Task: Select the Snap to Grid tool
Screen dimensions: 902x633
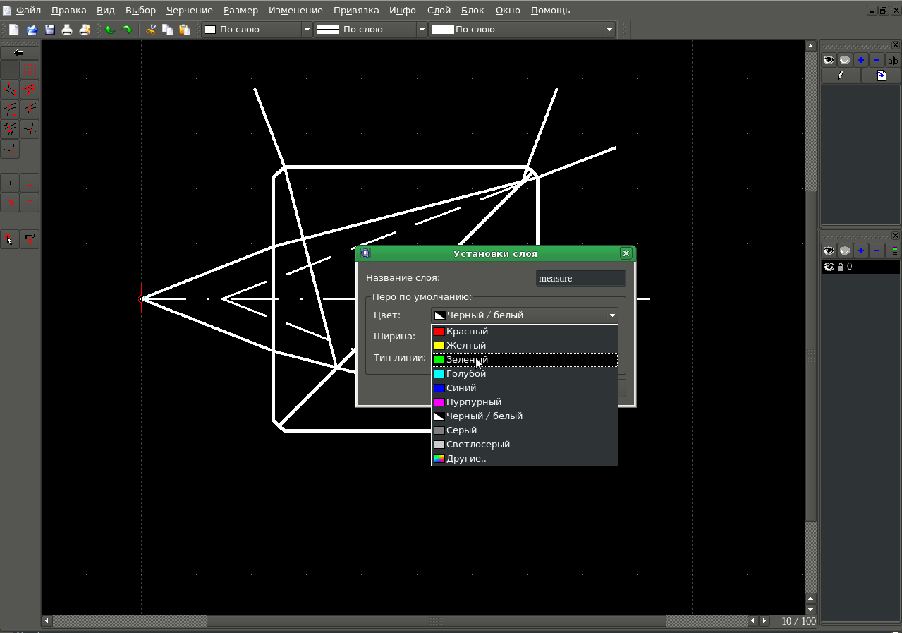Action: (x=30, y=70)
